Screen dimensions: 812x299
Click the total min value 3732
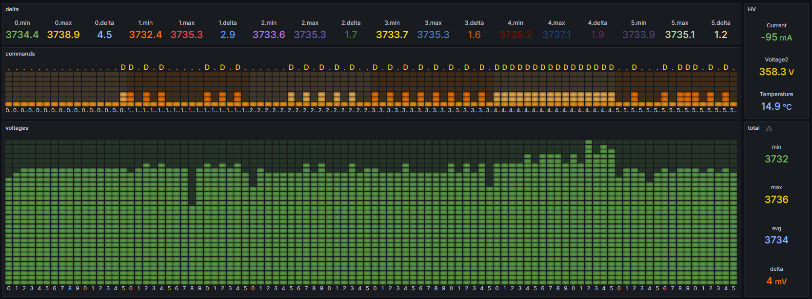click(776, 159)
